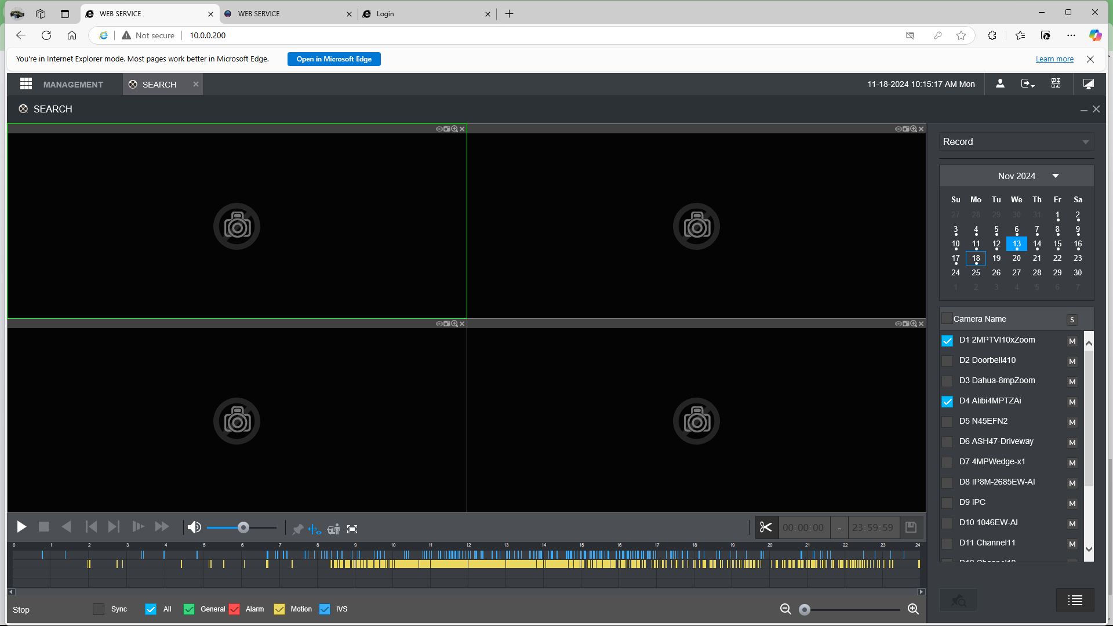Mute the speaker volume icon
Screen dimensions: 1113x626
point(194,527)
